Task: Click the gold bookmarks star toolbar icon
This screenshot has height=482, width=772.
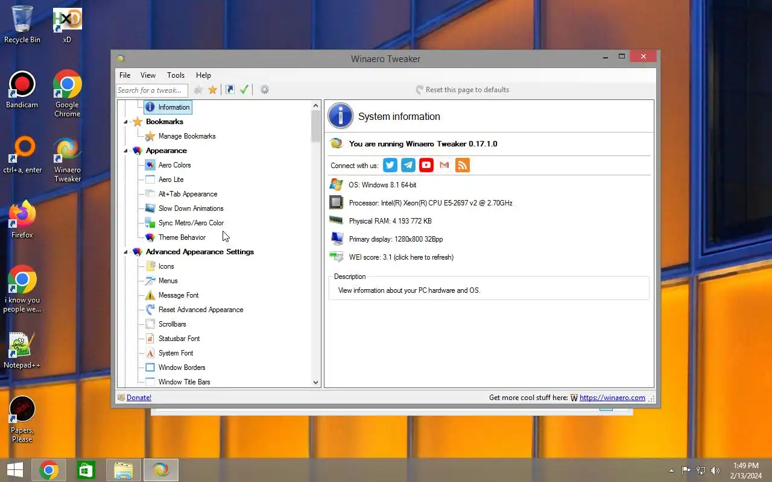Action: 213,90
